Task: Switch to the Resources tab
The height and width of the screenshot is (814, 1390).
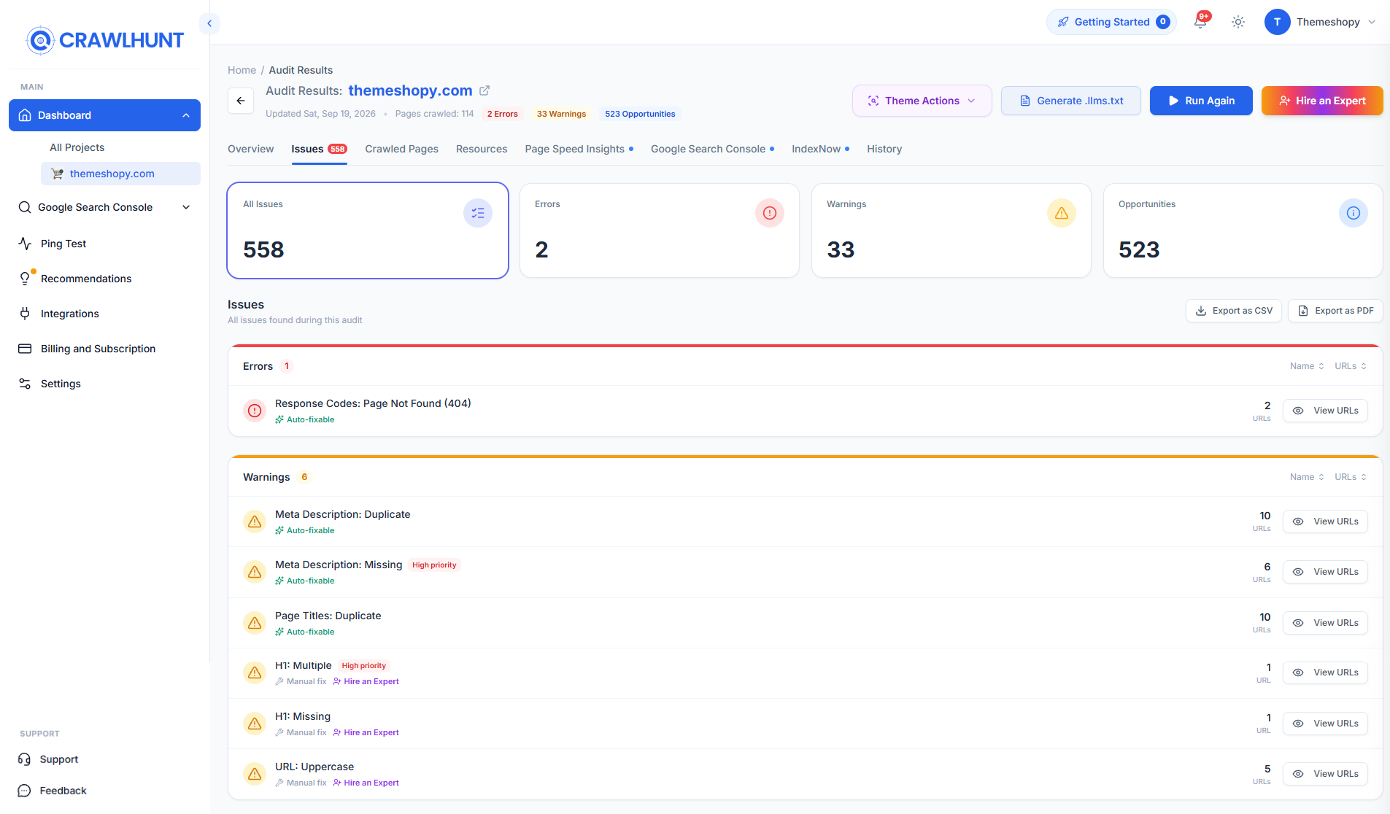Action: tap(482, 149)
